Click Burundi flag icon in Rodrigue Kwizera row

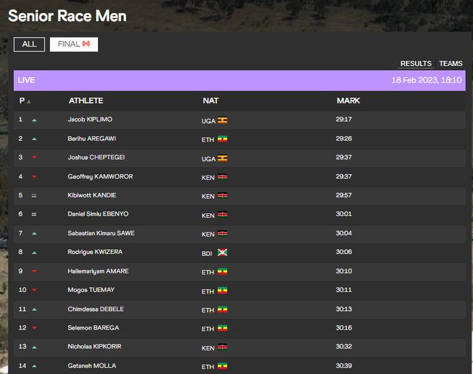click(223, 253)
